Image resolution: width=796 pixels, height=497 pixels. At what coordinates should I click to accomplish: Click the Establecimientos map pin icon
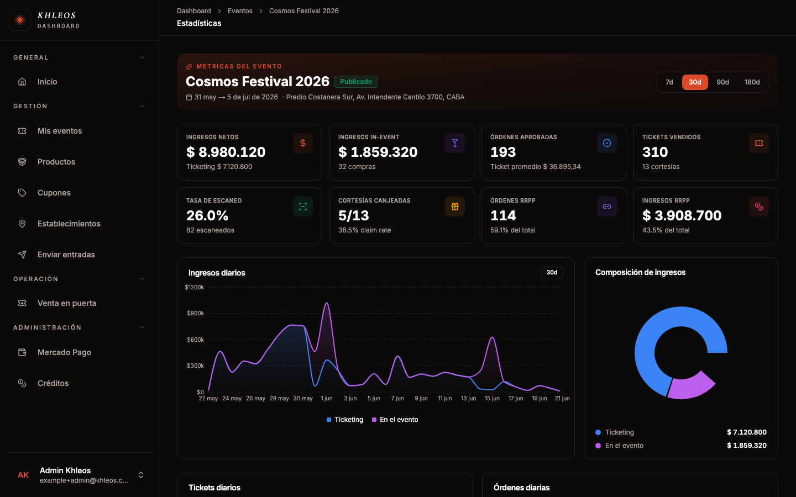(22, 224)
